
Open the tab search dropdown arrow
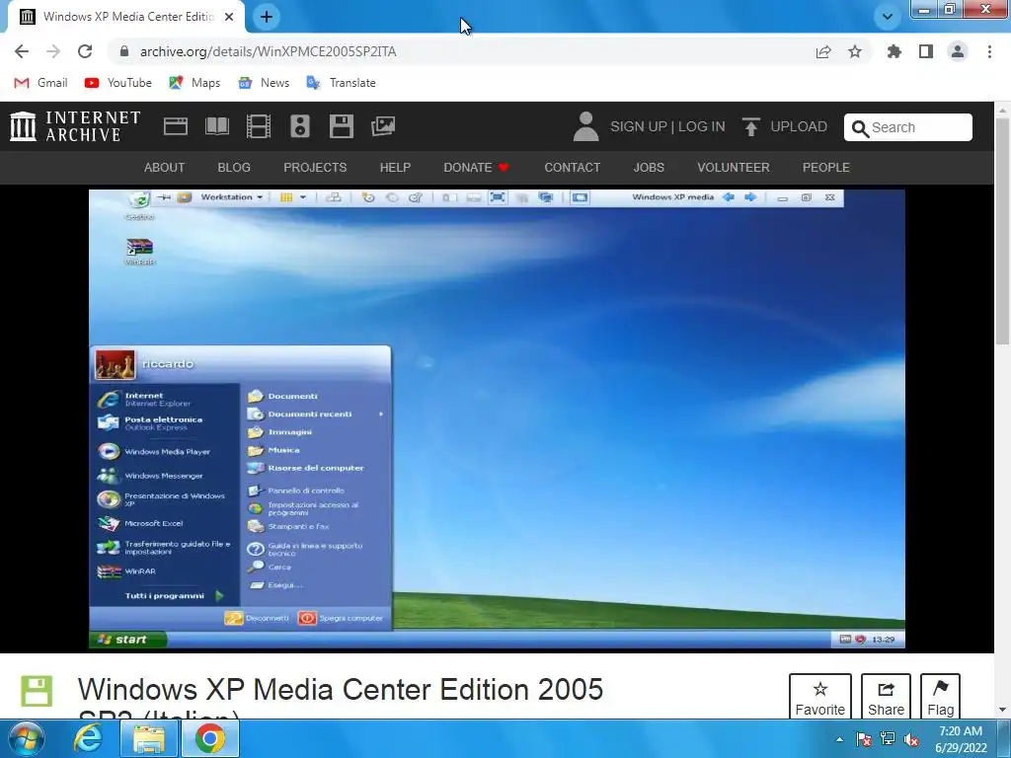tap(888, 17)
